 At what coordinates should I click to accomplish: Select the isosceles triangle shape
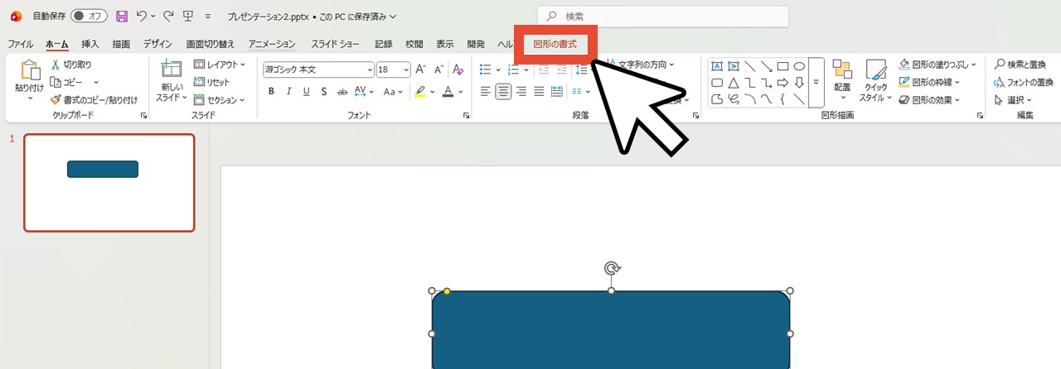(733, 83)
